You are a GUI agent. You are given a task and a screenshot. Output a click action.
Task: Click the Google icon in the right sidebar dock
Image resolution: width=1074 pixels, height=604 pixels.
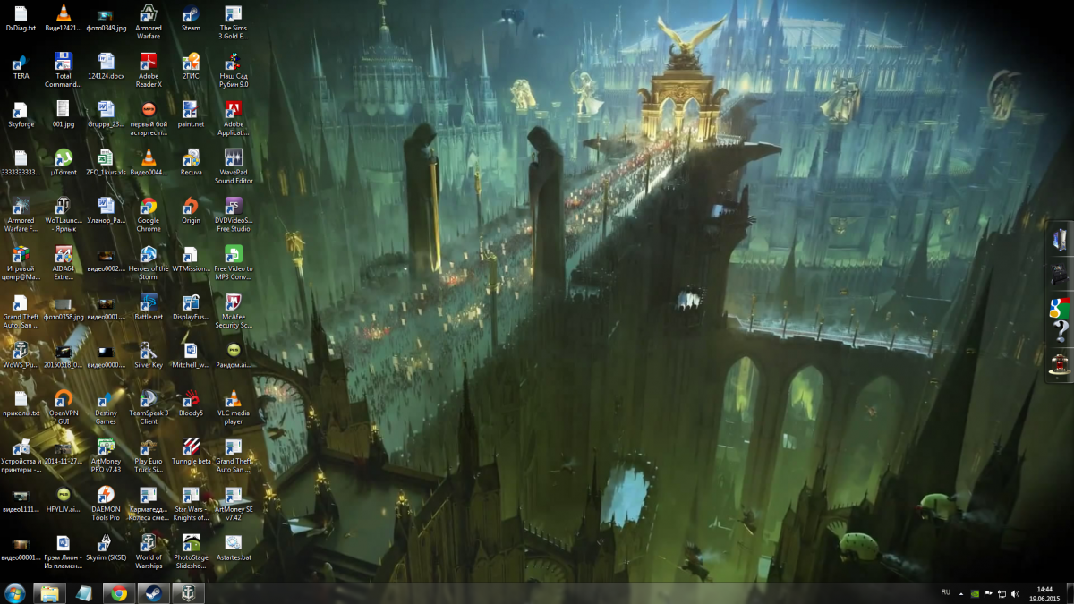click(x=1060, y=307)
